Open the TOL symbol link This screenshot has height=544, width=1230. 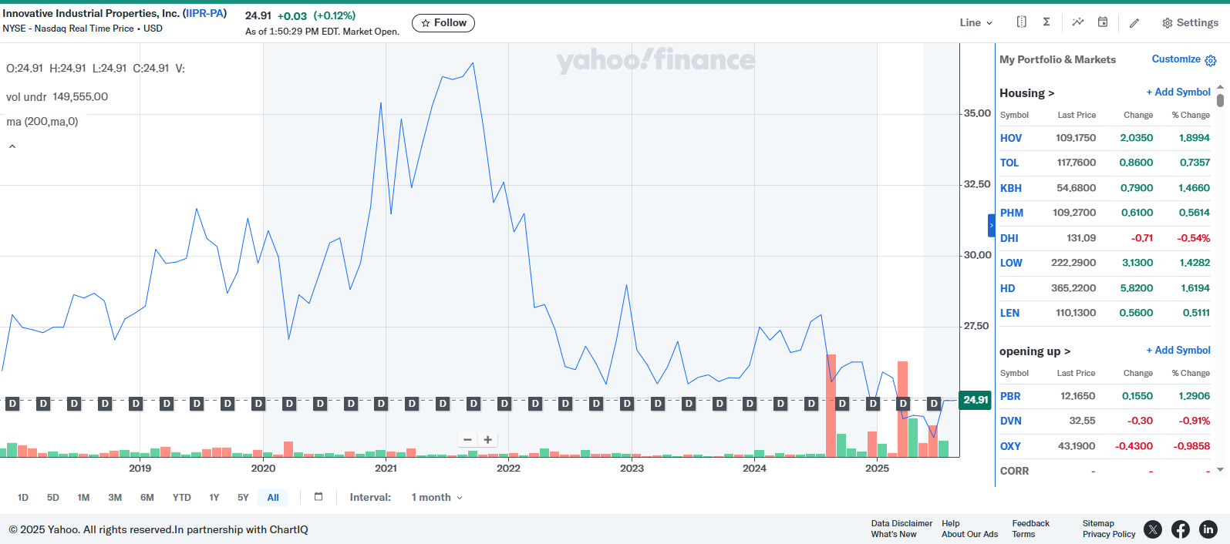coord(1009,163)
